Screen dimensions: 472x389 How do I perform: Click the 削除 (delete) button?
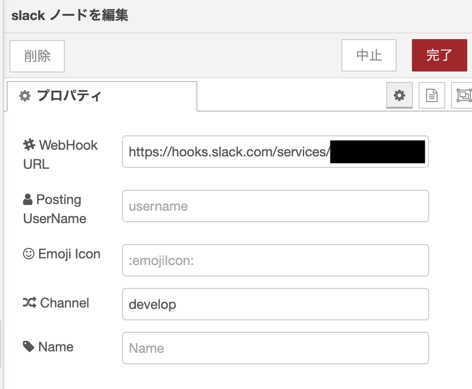tap(37, 56)
